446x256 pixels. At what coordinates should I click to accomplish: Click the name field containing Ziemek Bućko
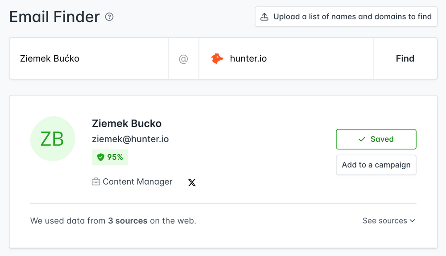88,58
